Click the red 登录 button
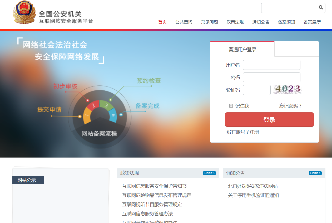 tap(269, 119)
